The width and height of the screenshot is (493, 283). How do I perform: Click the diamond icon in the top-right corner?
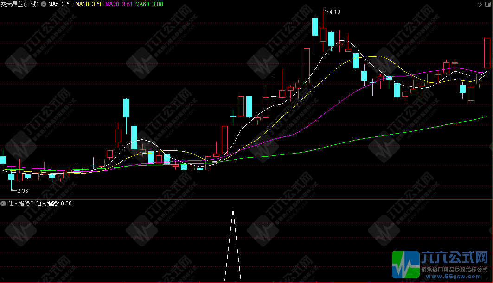(x=479, y=4)
